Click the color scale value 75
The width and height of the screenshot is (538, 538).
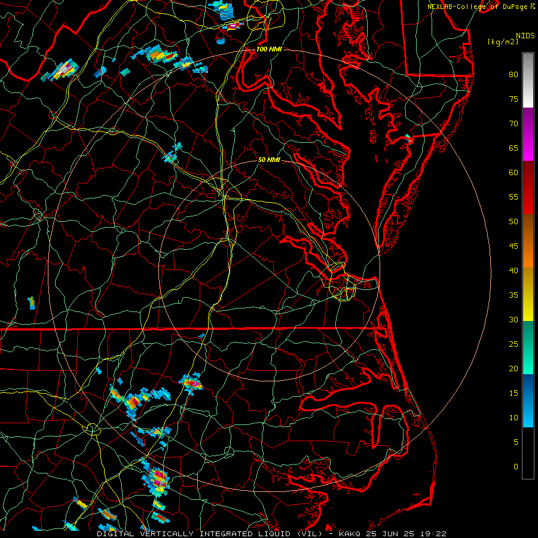(513, 99)
